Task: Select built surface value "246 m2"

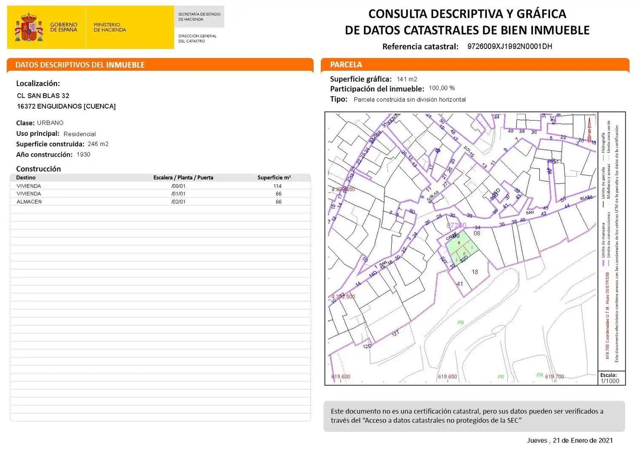Action: coord(98,144)
